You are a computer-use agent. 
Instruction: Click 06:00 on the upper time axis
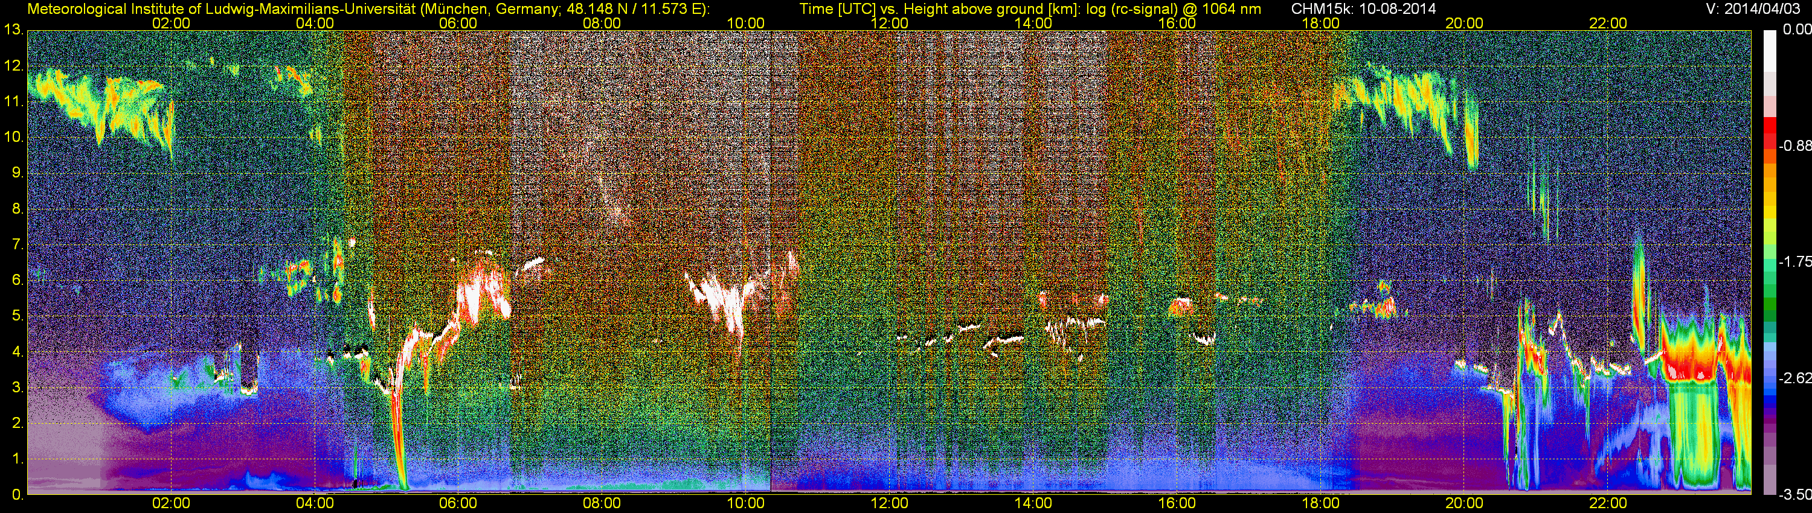[458, 23]
